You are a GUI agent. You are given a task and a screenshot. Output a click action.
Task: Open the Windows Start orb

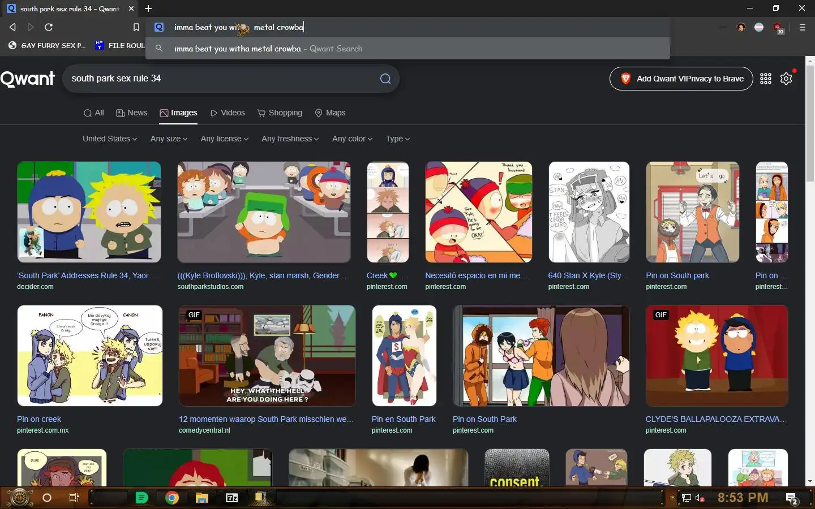tap(19, 498)
